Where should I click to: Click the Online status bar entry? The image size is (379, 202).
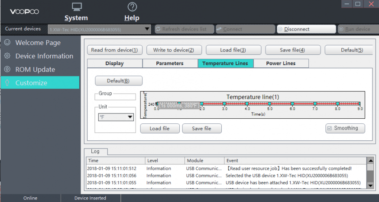30,198
